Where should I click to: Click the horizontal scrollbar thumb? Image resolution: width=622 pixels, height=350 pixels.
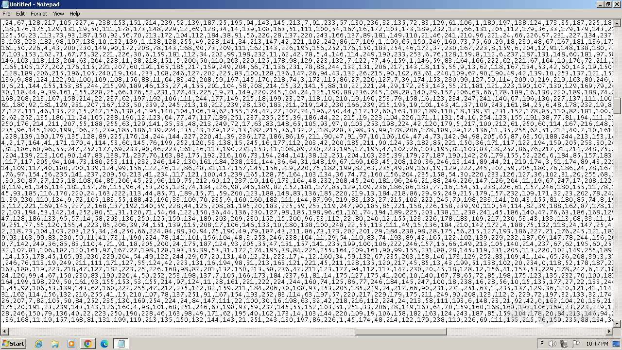tap(401, 332)
